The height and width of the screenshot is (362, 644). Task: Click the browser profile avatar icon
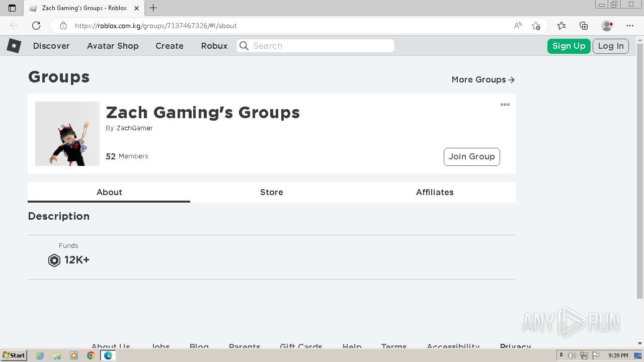point(607,26)
